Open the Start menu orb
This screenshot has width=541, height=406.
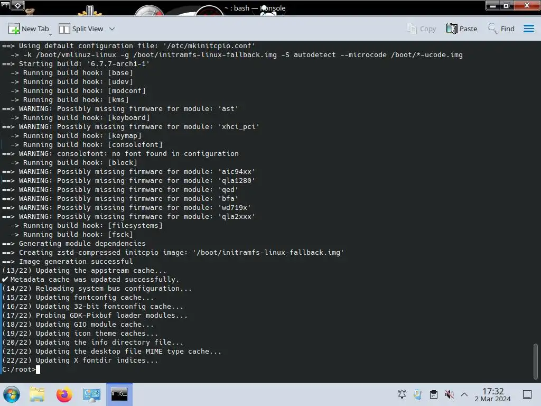coord(12,394)
